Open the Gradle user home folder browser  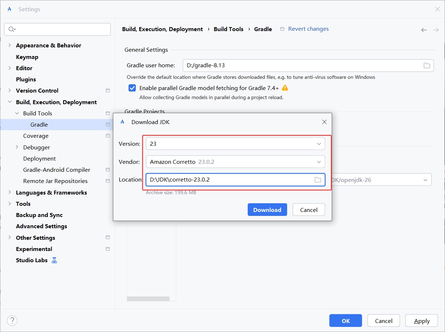tap(427, 65)
